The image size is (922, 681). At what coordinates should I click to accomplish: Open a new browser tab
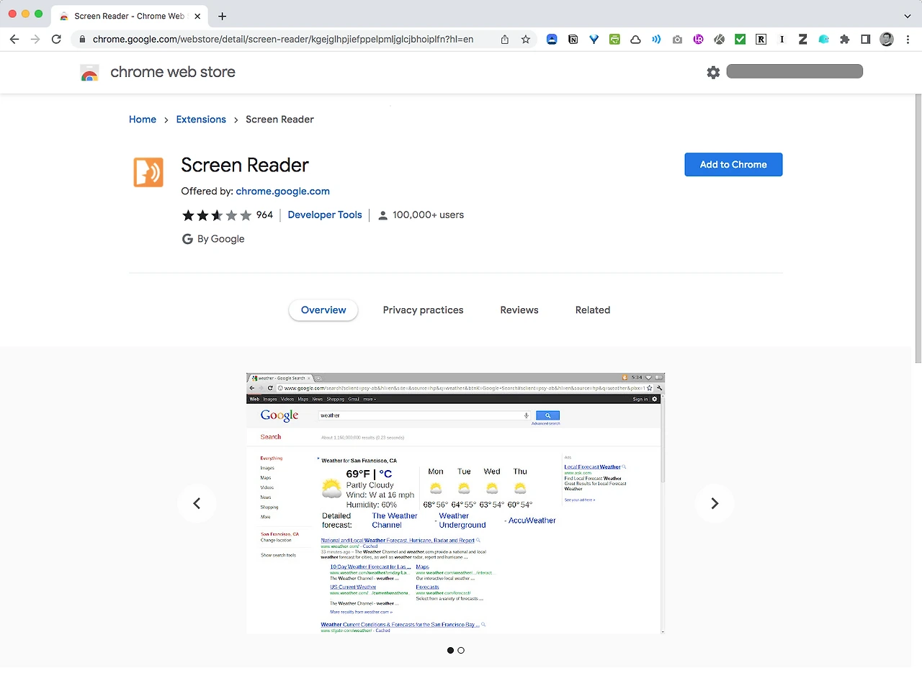click(222, 16)
